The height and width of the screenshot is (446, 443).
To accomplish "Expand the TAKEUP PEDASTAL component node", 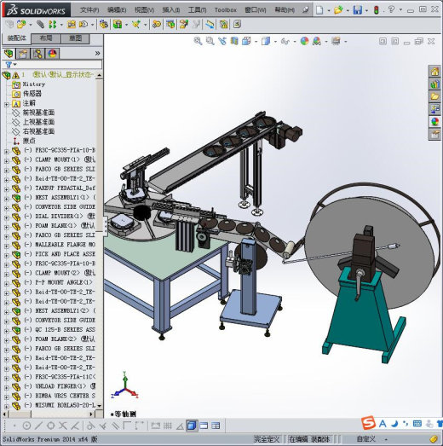I will [x=7, y=189].
